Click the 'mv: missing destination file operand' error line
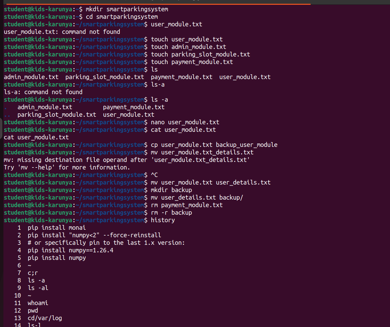The image size is (390, 327). click(x=127, y=160)
